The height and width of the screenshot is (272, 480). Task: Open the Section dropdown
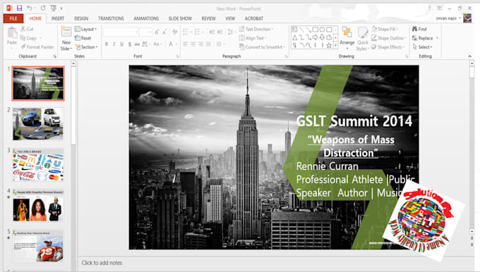[86, 47]
